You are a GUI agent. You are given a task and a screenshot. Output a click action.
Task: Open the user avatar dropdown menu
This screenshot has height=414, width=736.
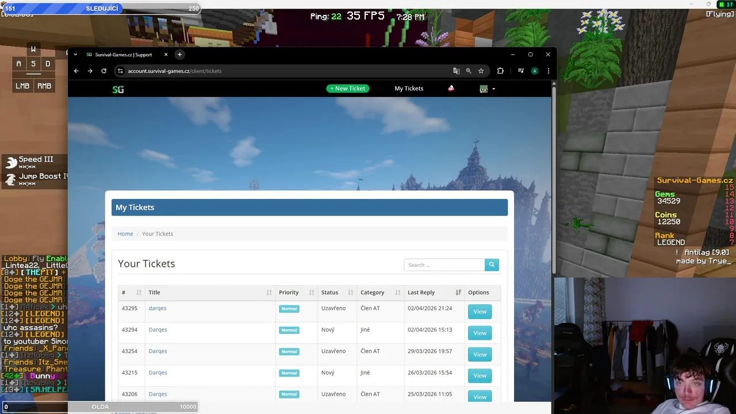point(487,89)
